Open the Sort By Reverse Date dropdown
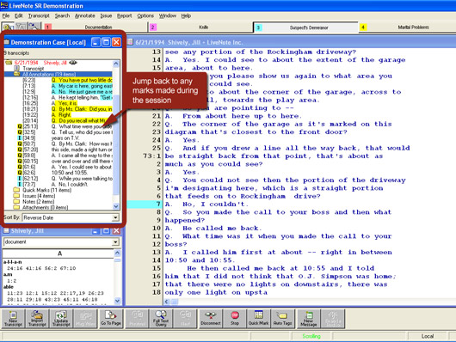 click(x=115, y=217)
